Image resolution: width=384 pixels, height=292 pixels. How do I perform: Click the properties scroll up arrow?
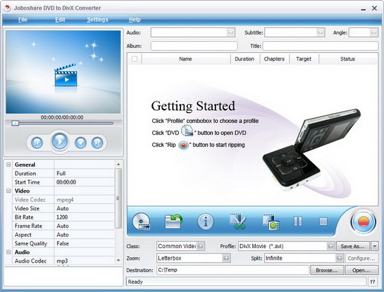[x=118, y=165]
